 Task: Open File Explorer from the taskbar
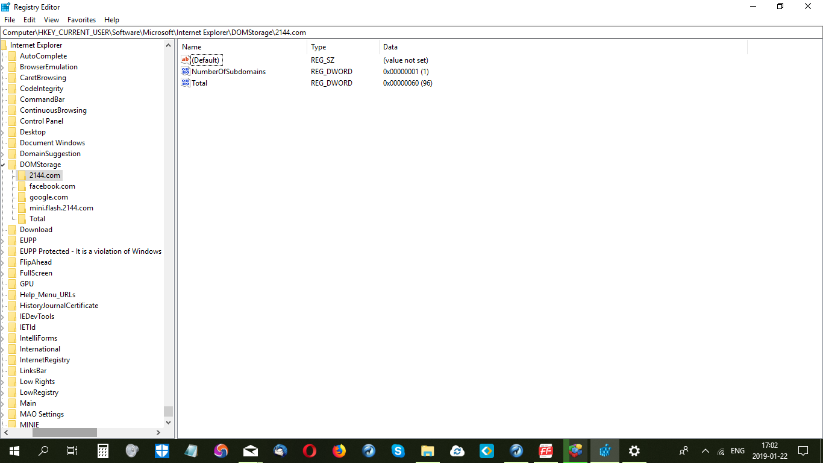tap(427, 451)
